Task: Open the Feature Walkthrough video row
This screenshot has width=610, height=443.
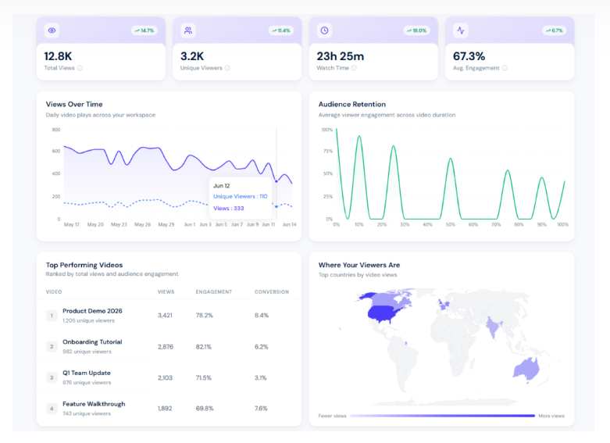Action: 169,409
